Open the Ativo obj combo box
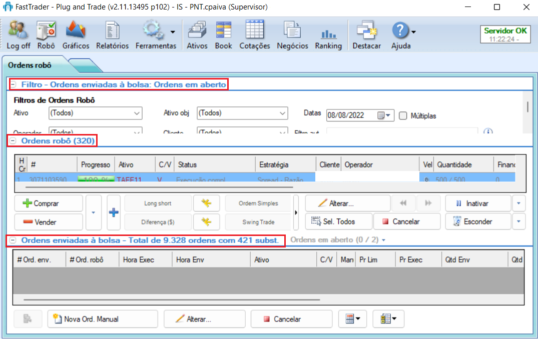 [x=242, y=113]
